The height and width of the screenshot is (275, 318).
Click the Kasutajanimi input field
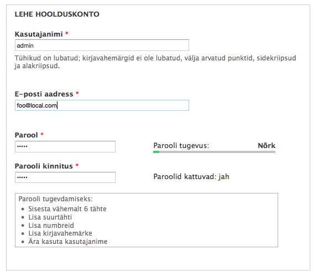pos(102,45)
